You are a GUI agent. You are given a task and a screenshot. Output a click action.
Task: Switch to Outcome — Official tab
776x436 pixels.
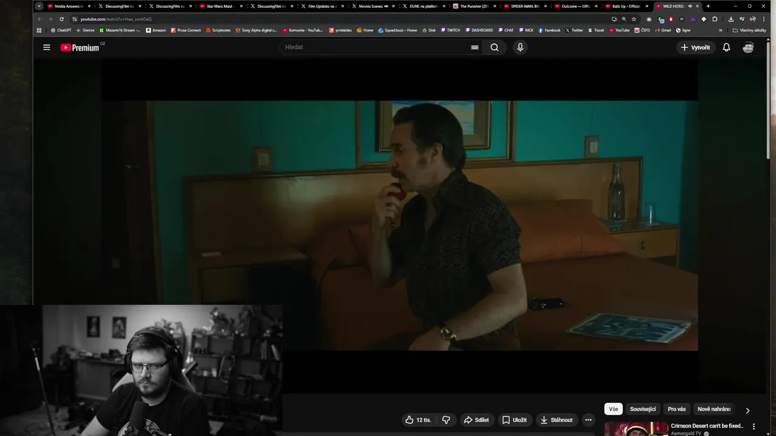(576, 6)
